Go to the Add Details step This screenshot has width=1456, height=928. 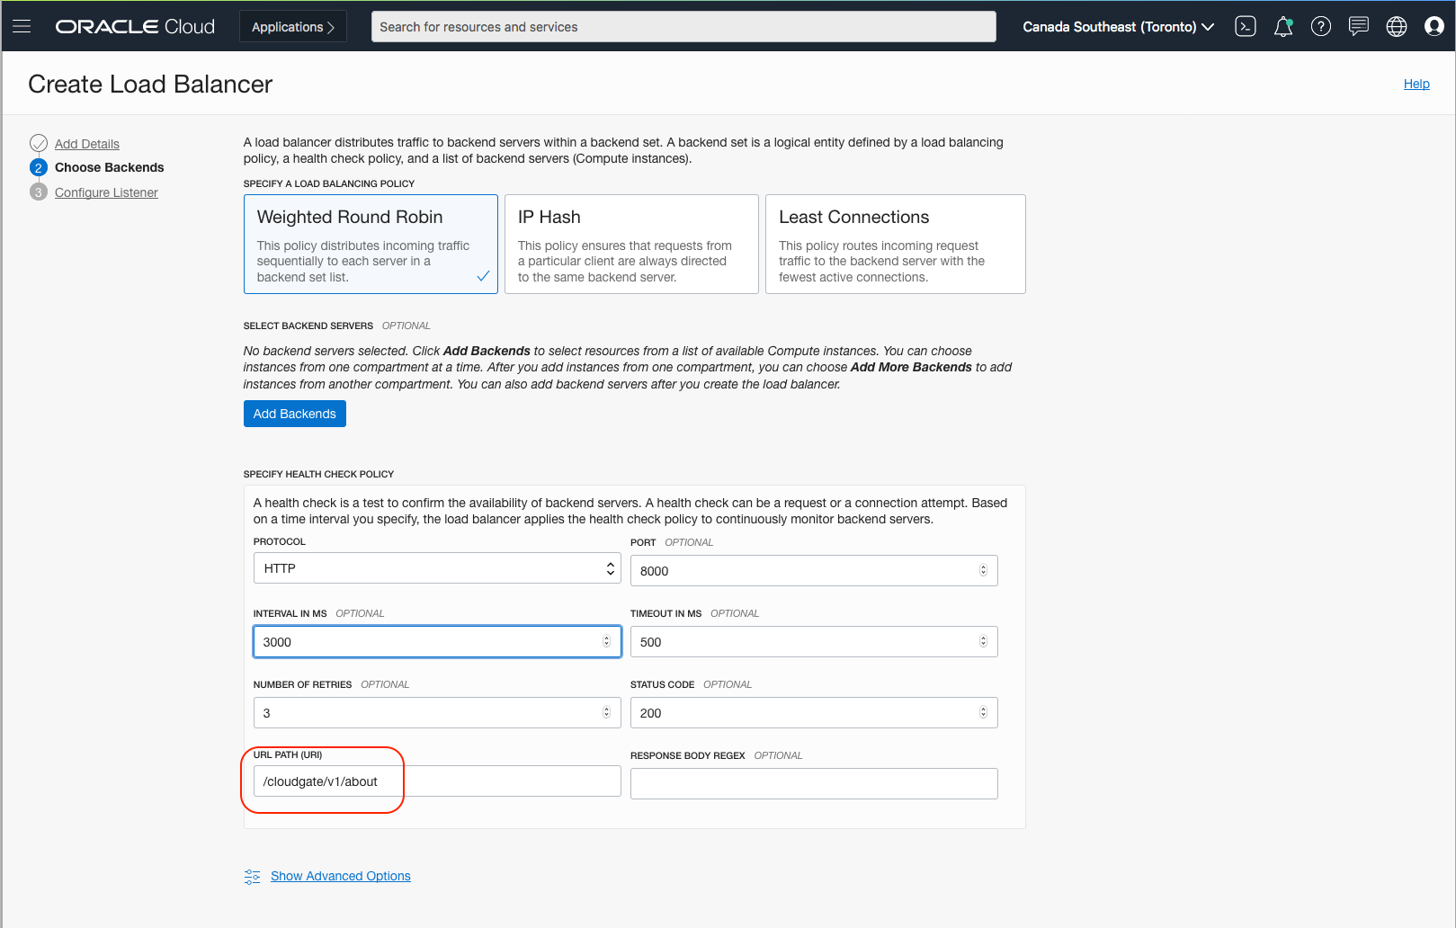(87, 144)
